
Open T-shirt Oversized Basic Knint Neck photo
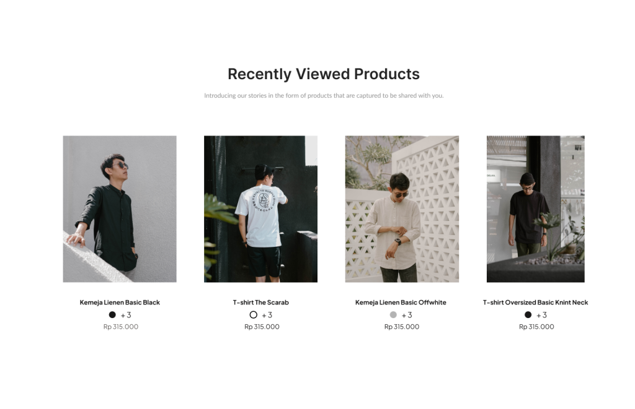click(x=535, y=209)
